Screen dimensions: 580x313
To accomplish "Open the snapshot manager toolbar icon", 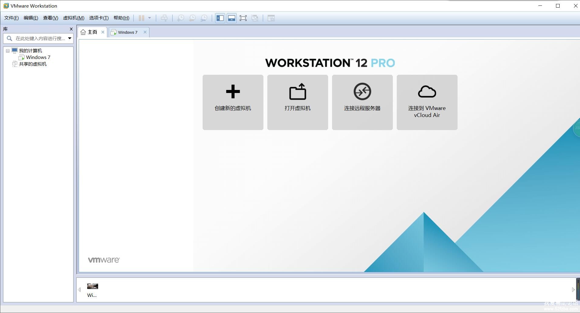I will pyautogui.click(x=204, y=18).
